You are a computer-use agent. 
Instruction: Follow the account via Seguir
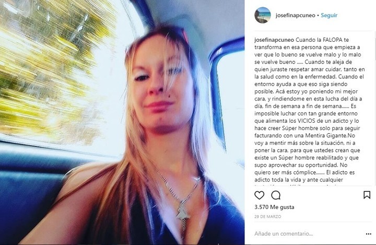click(329, 15)
